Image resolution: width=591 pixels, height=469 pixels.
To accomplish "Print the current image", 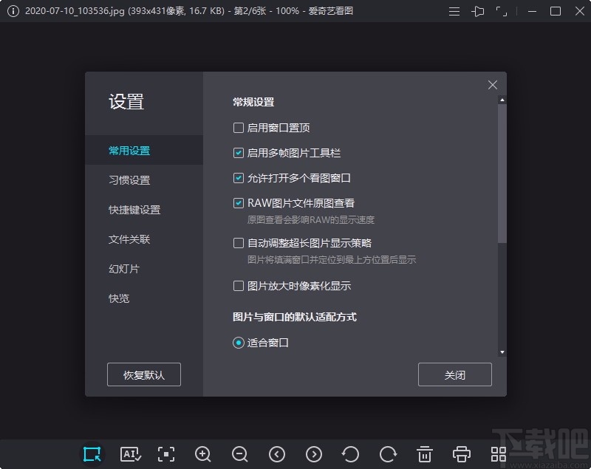I will [x=461, y=454].
